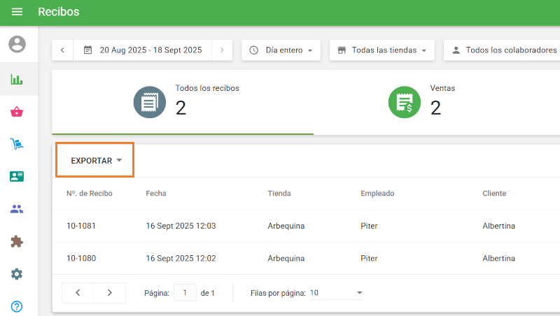
Task: Expand the Todas las tiendas dropdown
Action: click(381, 50)
